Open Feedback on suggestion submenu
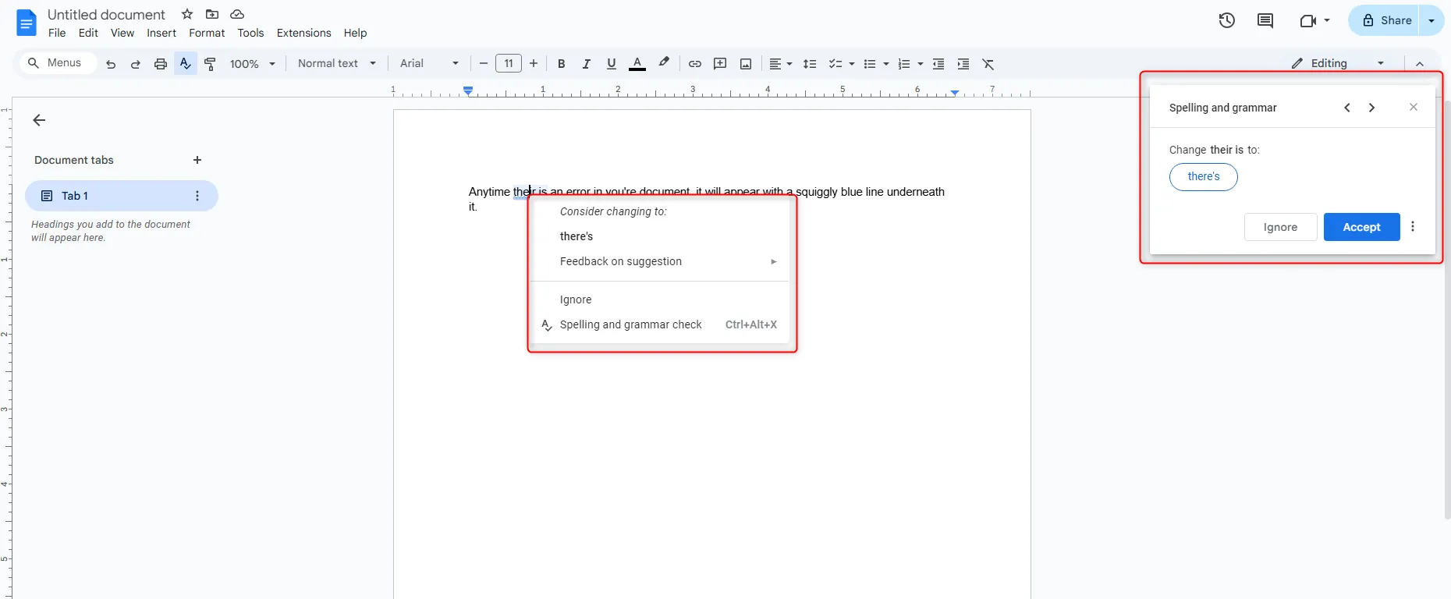This screenshot has height=599, width=1451. [660, 261]
